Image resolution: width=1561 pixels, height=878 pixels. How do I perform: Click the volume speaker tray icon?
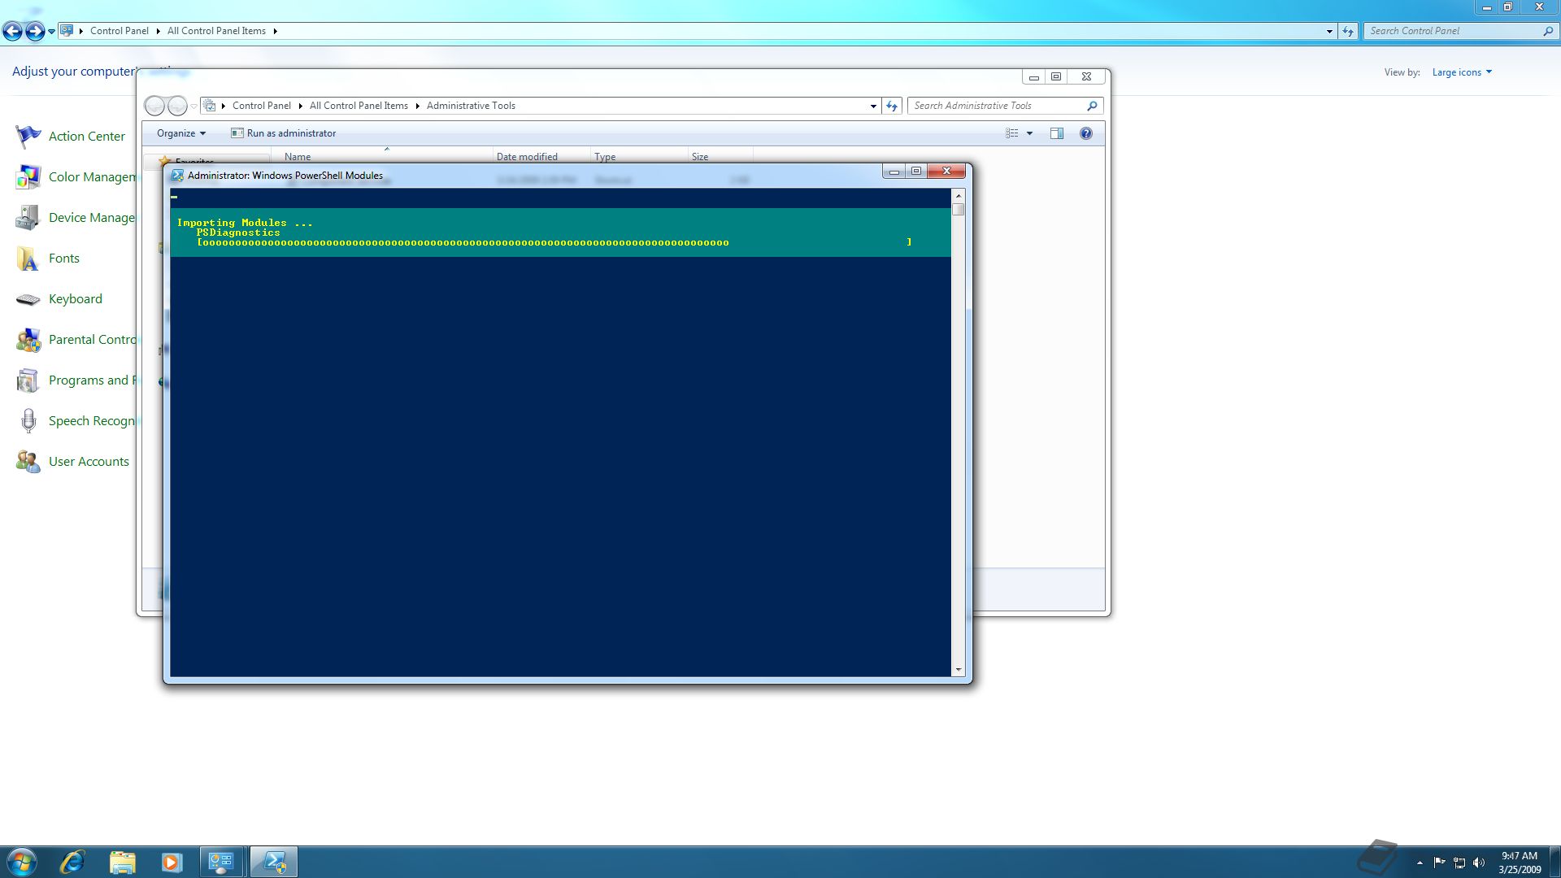pos(1479,863)
